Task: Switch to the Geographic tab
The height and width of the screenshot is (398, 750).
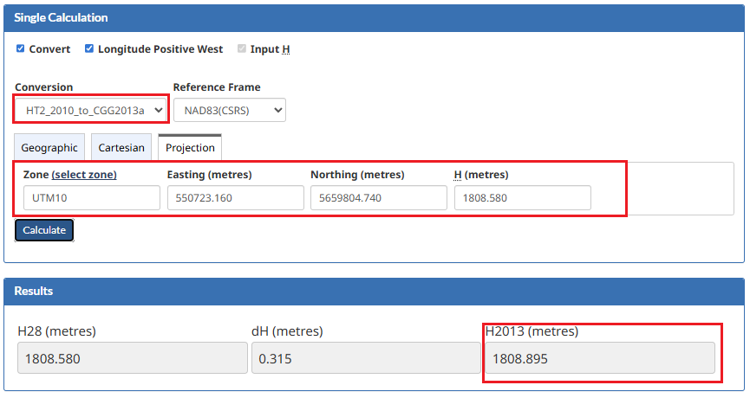Action: coord(49,148)
